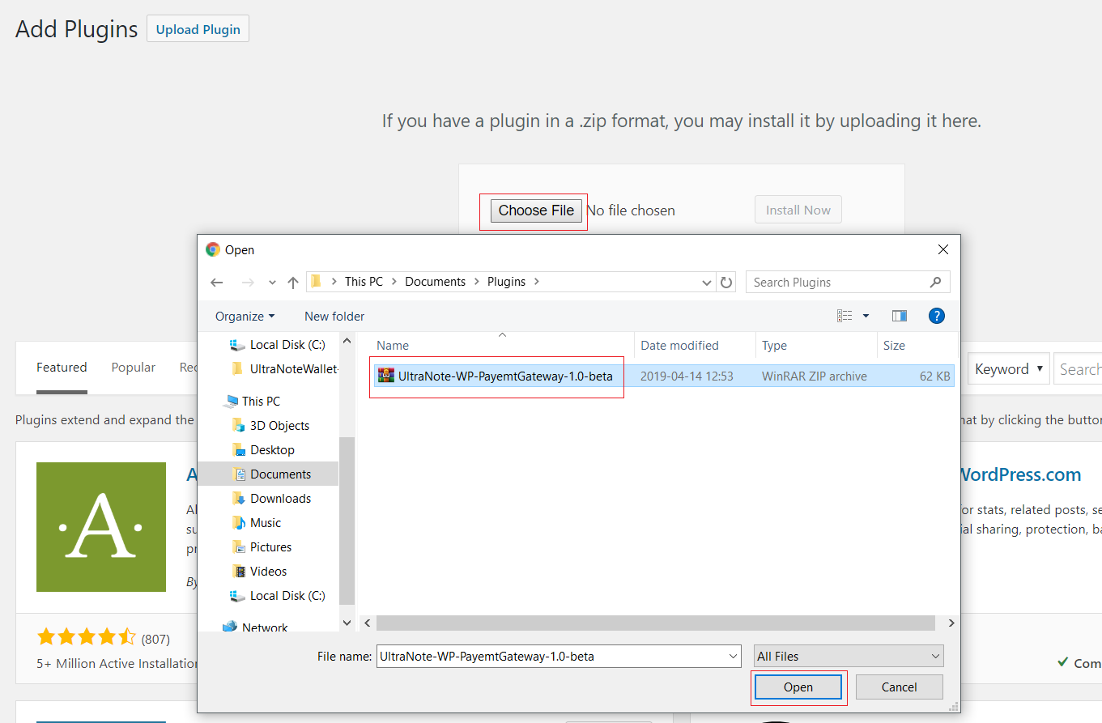Click the 2019-04-14 12:53 date cell
Screen dimensions: 1102x723
687,376
